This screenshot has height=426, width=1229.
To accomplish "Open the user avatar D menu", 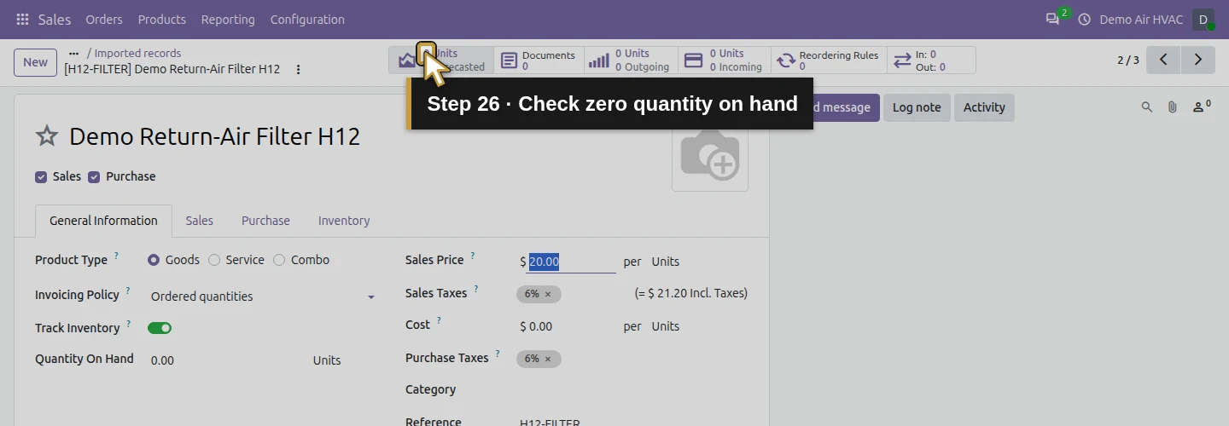I will point(1203,19).
